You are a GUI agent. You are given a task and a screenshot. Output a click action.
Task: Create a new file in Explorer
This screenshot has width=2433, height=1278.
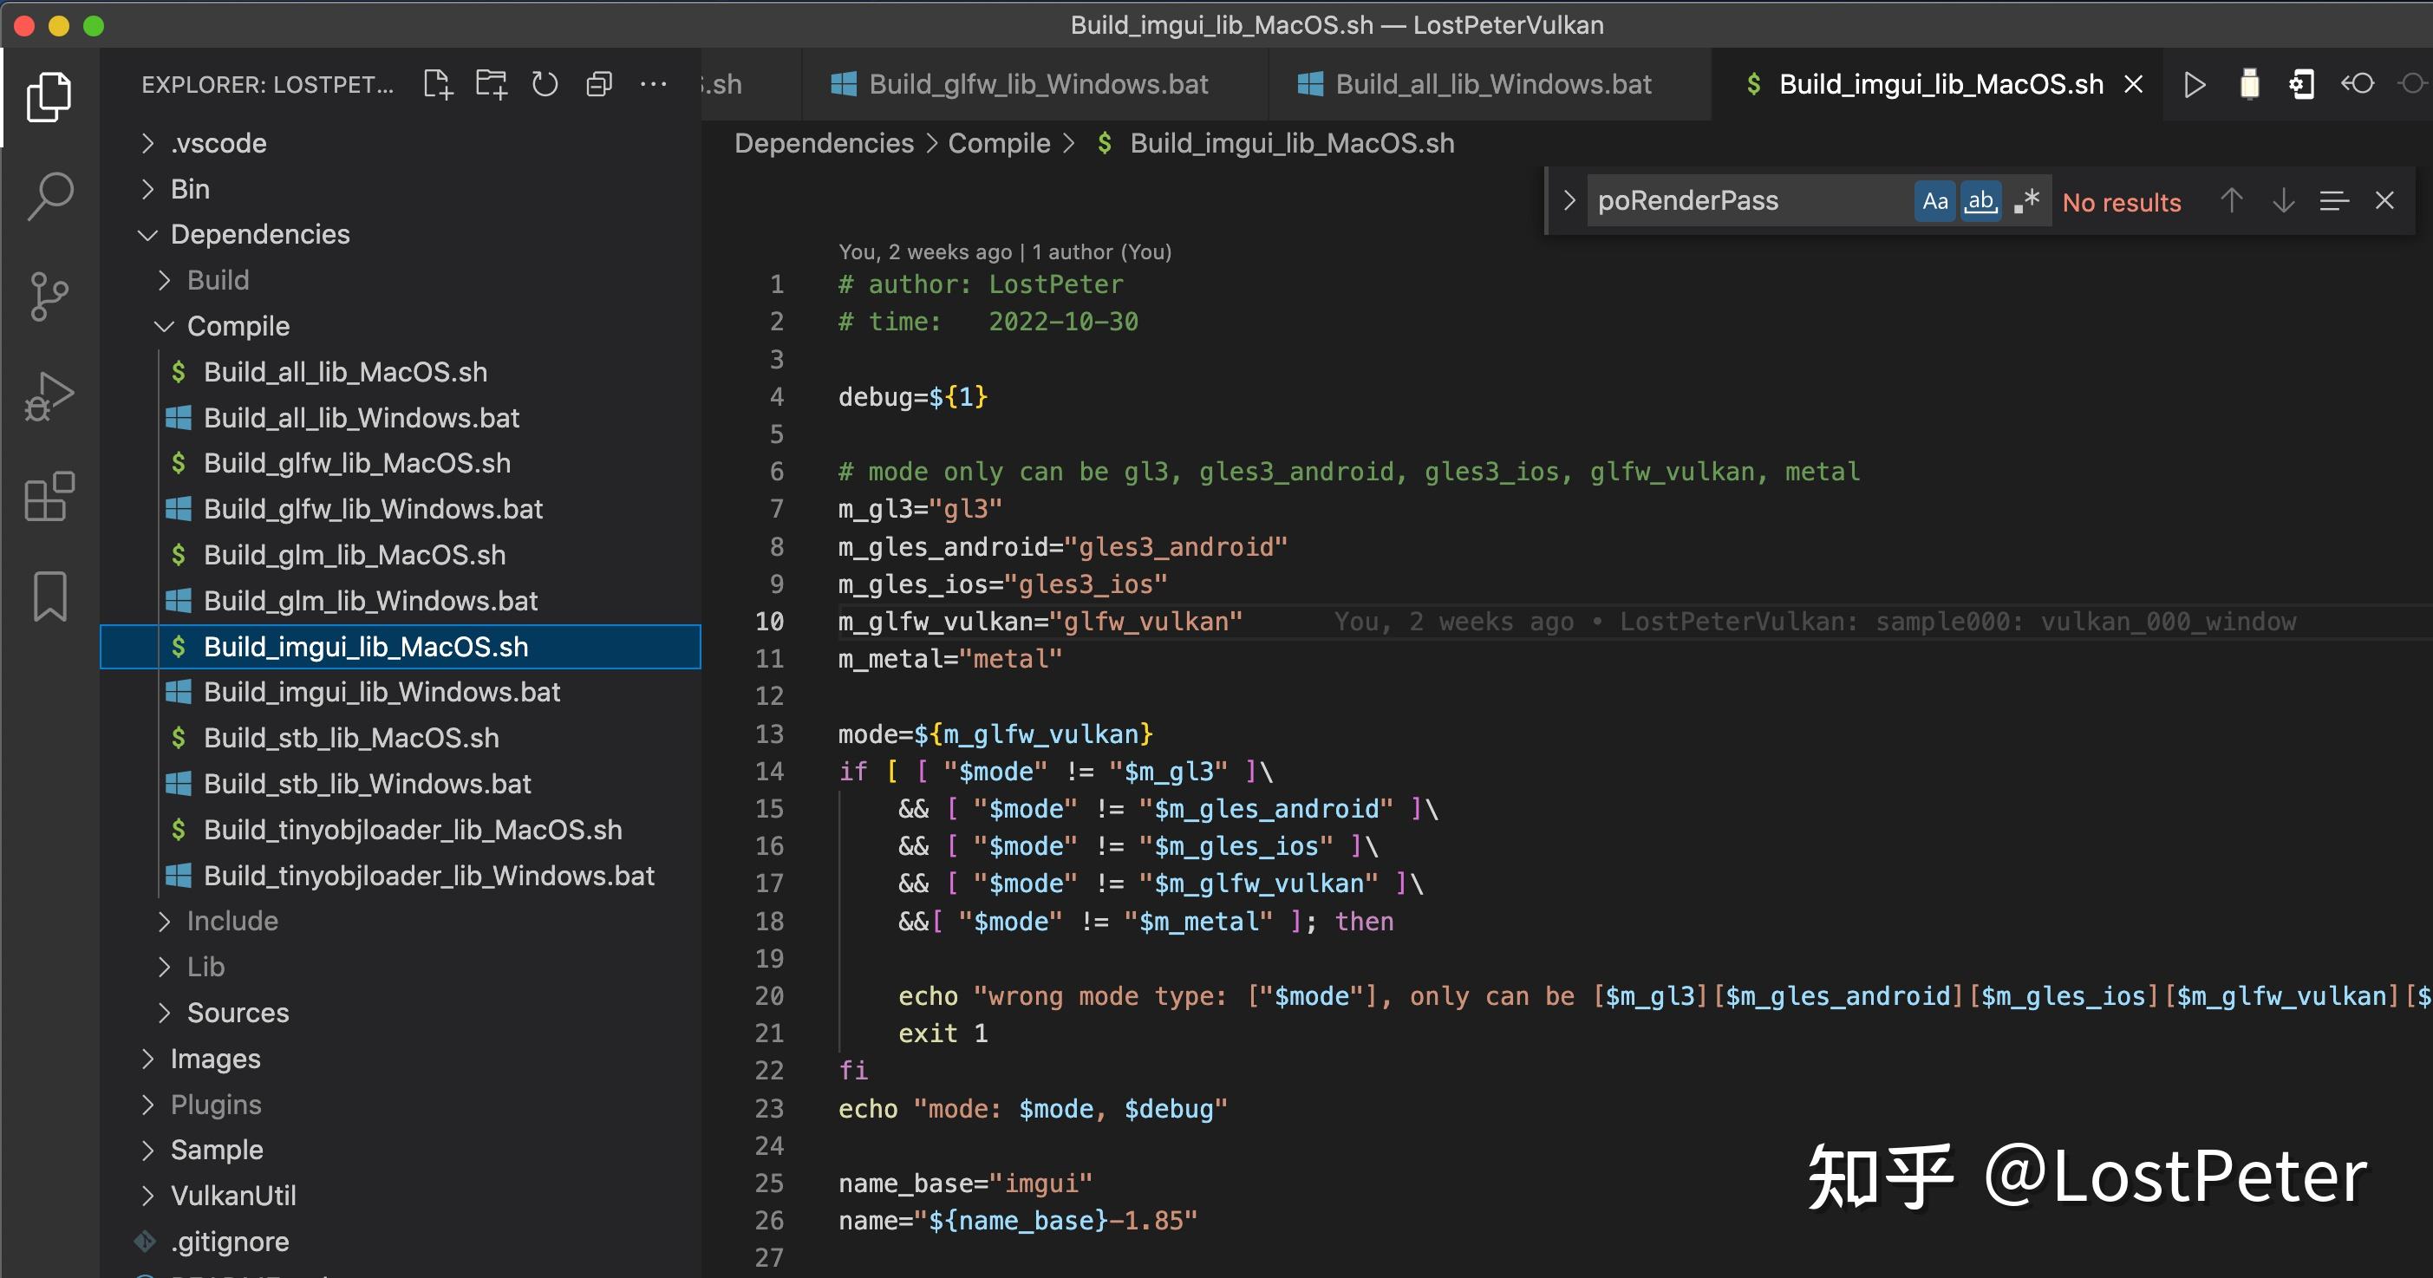click(438, 84)
